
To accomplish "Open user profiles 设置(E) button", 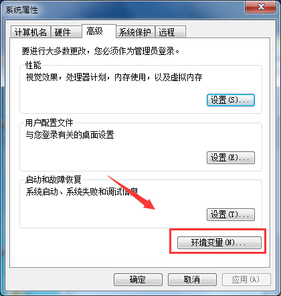I will coord(231,158).
